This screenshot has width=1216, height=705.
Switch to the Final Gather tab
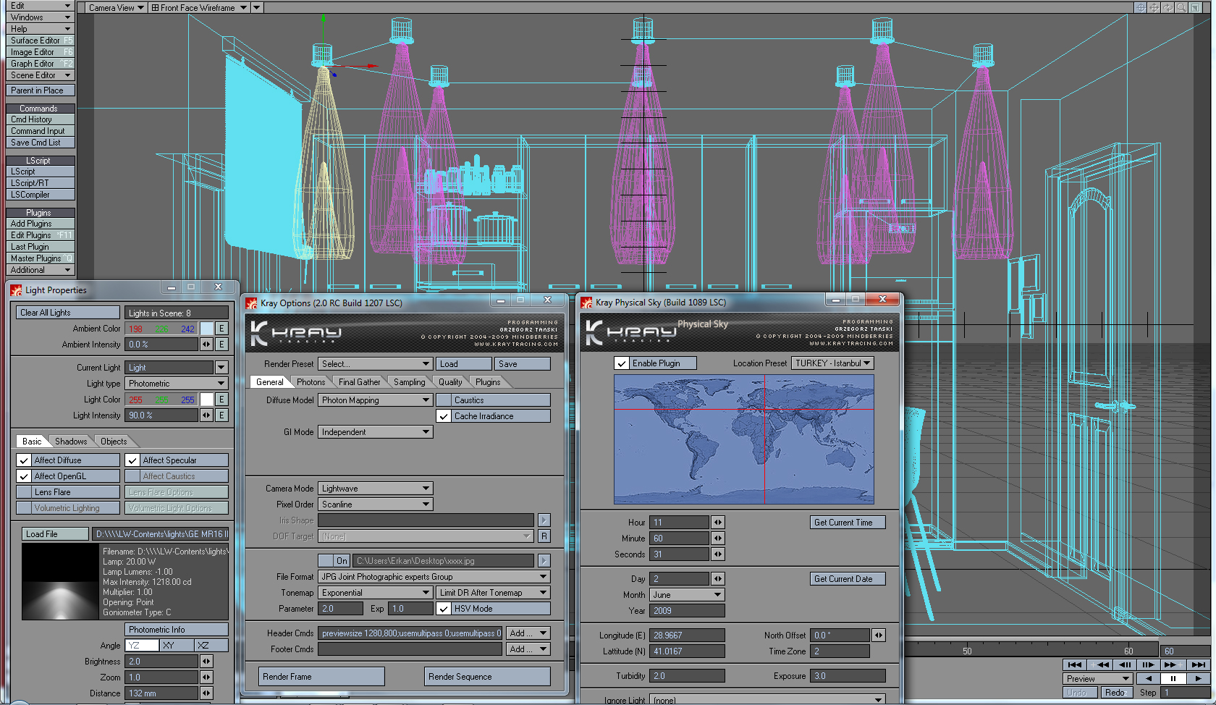(359, 382)
